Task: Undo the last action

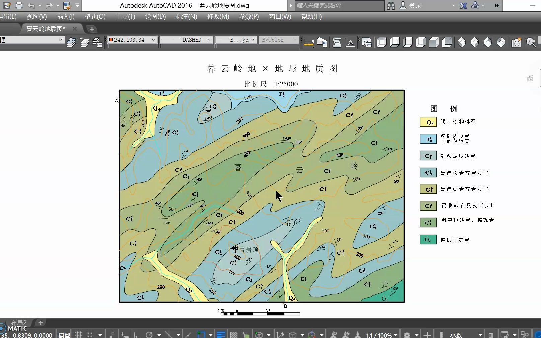Action: (31, 5)
